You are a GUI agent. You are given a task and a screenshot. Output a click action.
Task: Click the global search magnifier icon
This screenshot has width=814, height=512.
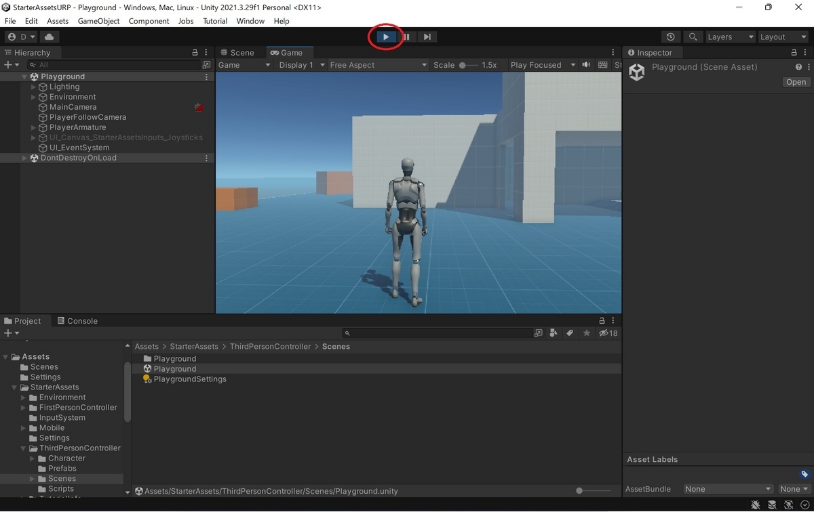click(693, 37)
